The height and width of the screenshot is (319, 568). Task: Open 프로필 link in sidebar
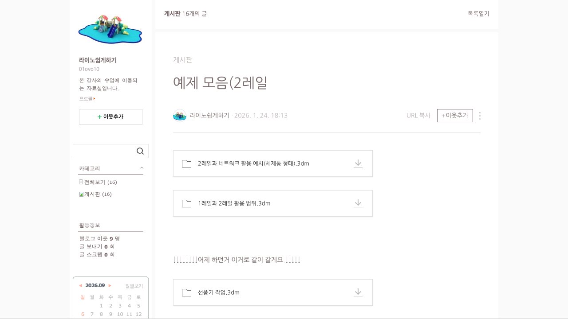(87, 99)
